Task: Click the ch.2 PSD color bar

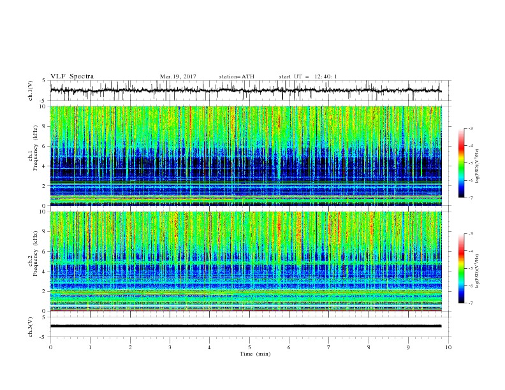Action: (461, 268)
